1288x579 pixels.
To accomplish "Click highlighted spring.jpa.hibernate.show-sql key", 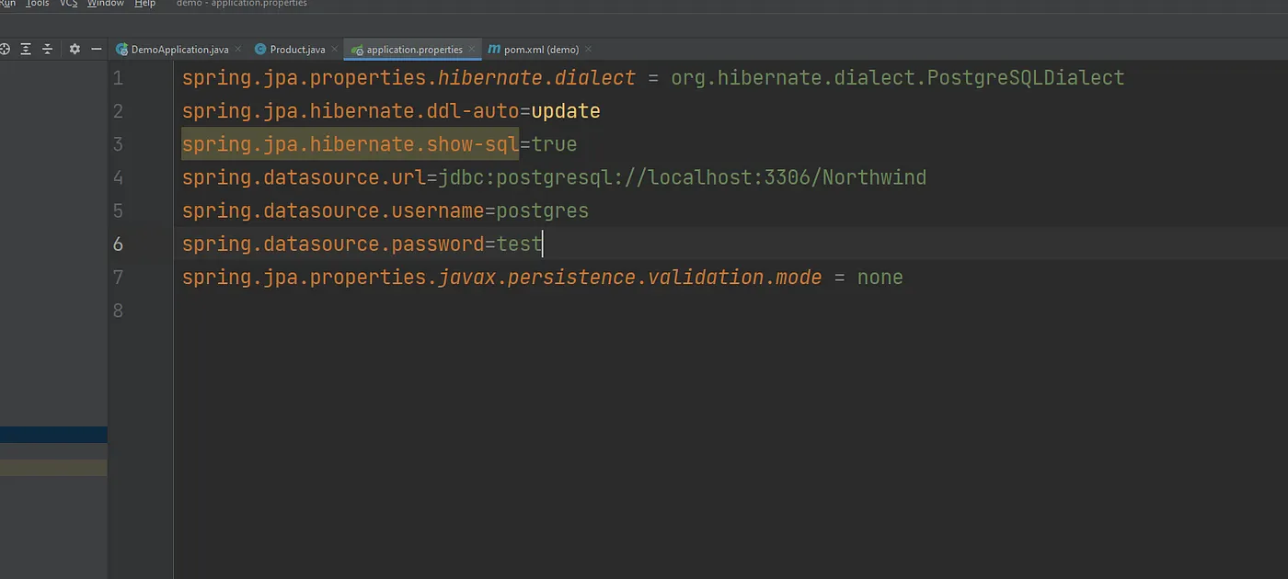I will coord(351,144).
